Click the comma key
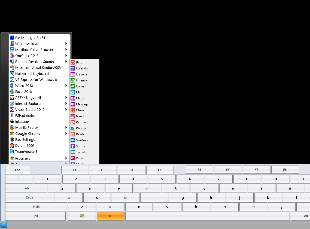 281,207
